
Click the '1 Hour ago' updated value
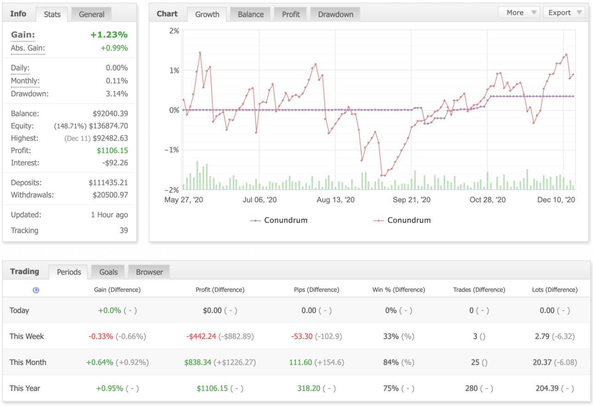click(x=109, y=214)
